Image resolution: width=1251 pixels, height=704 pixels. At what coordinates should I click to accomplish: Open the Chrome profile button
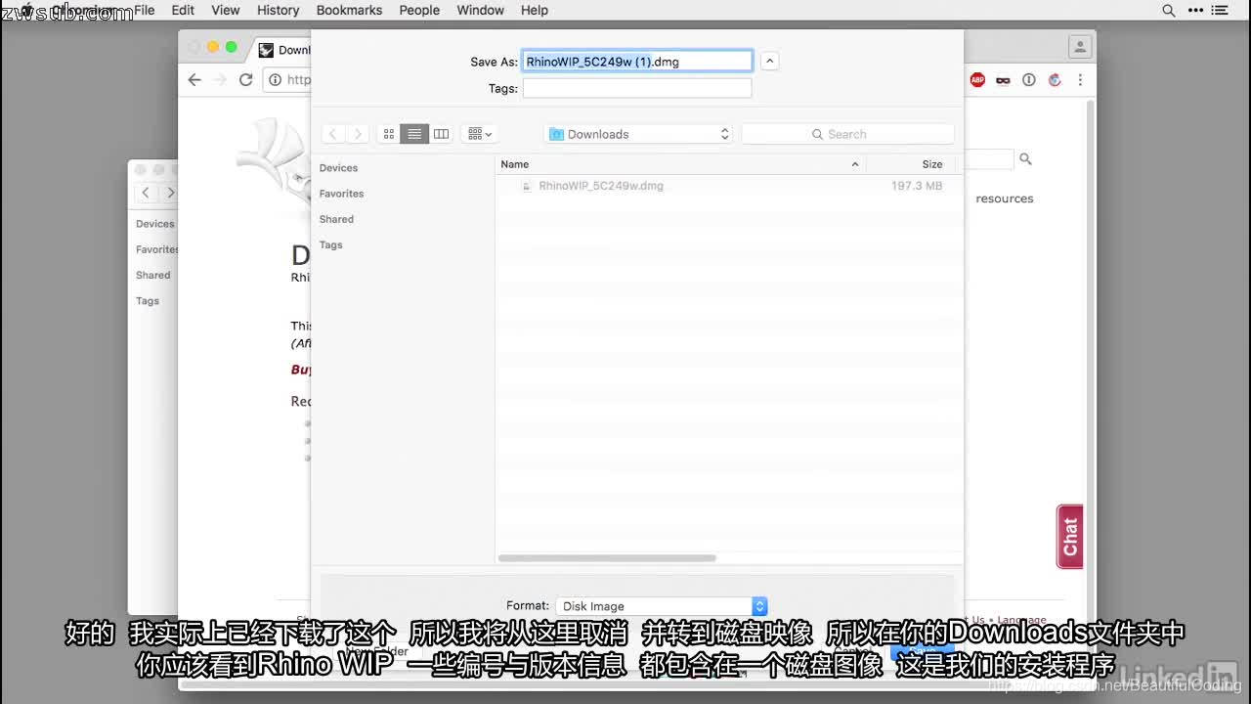click(1079, 47)
